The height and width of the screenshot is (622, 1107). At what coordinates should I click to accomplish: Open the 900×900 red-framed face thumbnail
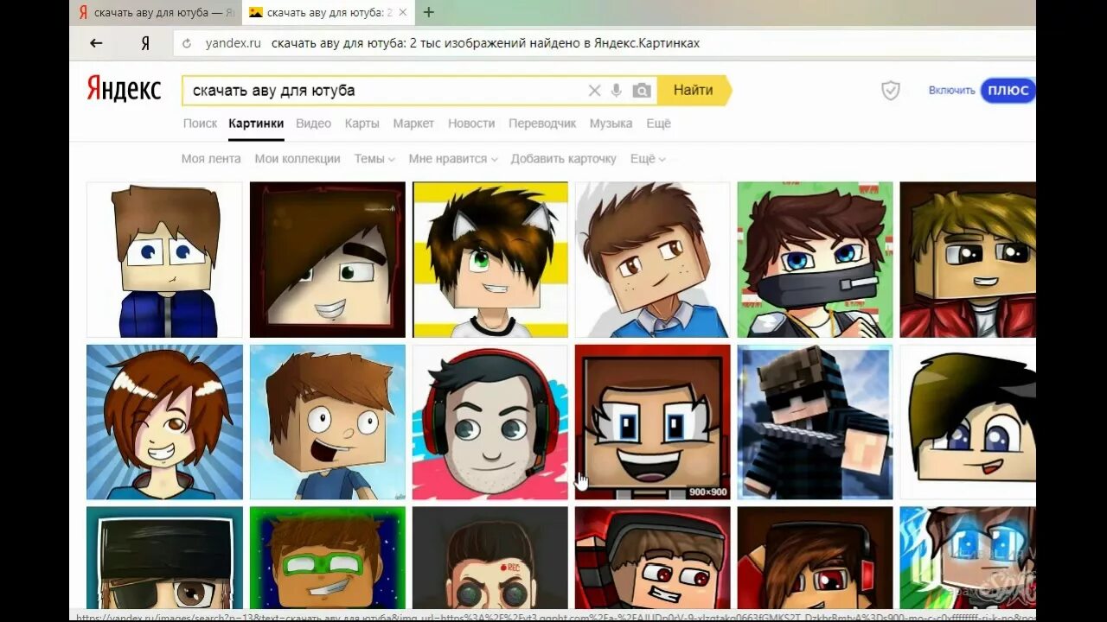tap(653, 422)
